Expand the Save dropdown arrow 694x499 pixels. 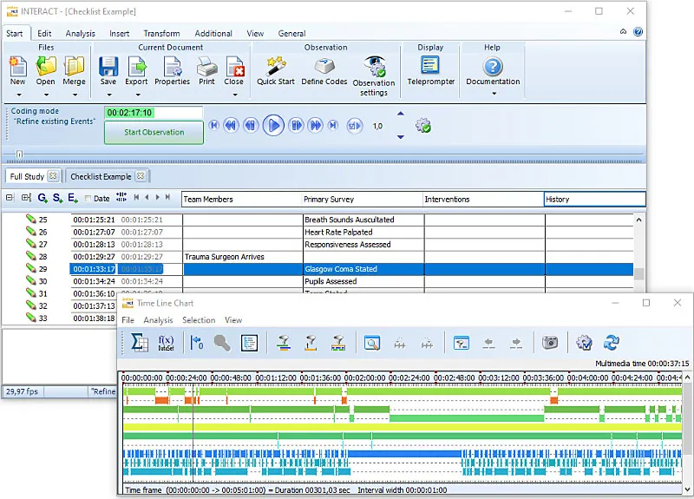point(109,95)
